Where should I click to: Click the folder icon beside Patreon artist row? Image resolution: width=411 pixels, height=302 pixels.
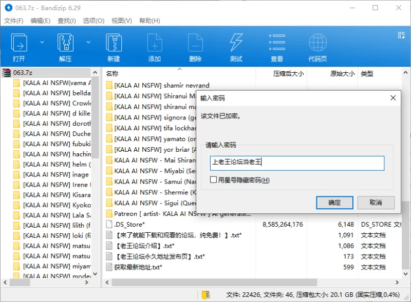(109, 213)
